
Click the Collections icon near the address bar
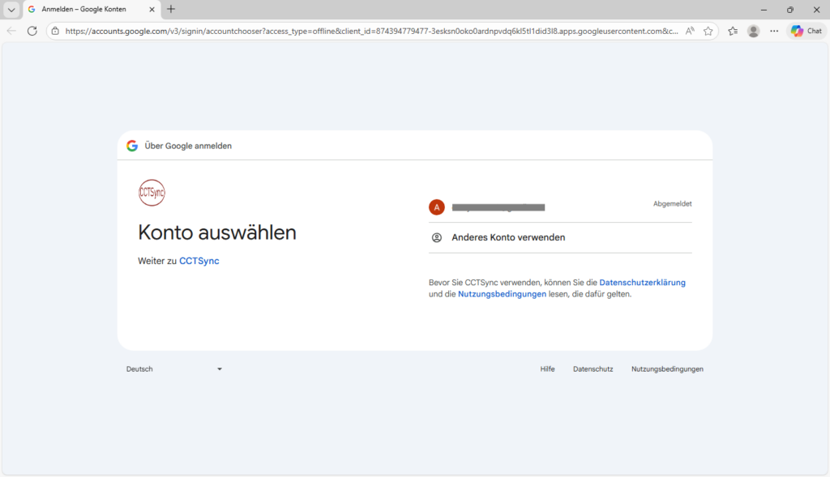[x=732, y=31]
